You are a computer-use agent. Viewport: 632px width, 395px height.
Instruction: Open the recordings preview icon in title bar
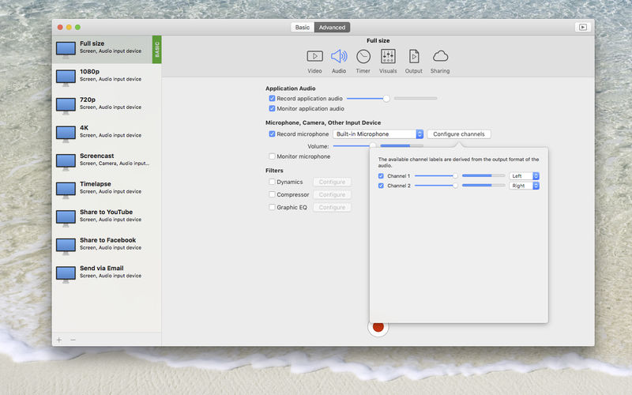coord(583,27)
